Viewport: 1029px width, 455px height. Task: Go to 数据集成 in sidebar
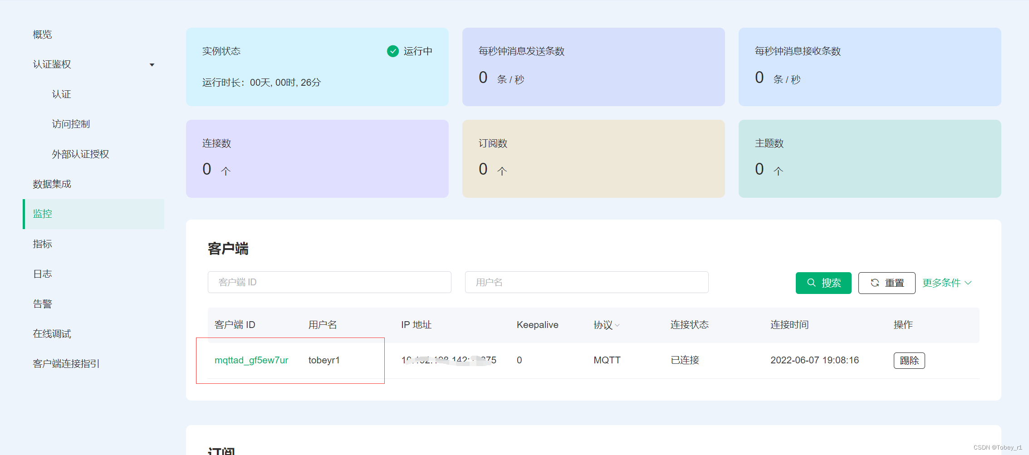pos(52,184)
